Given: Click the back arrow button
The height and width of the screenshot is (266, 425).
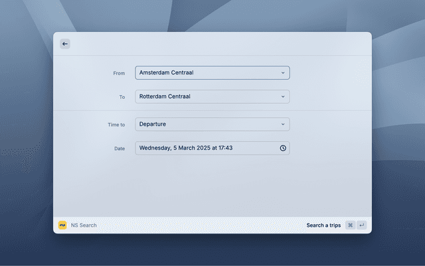Looking at the screenshot, I should 64,44.
